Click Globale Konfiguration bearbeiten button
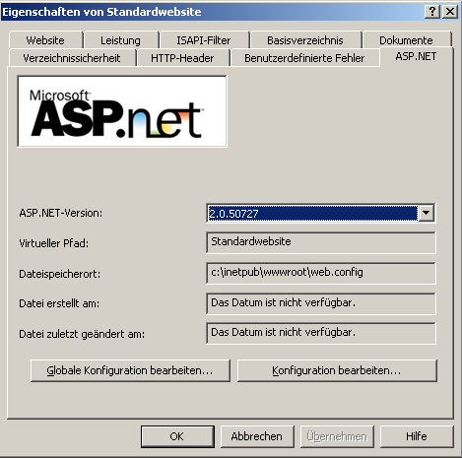 [x=130, y=370]
